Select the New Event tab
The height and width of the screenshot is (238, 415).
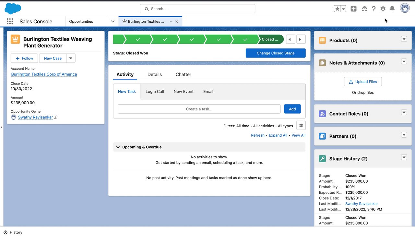tap(184, 92)
